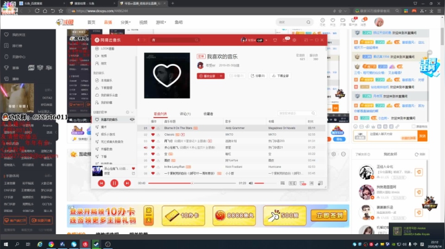The height and width of the screenshot is (249, 445).
Task: Click the Share playlist button
Action: 258,76
